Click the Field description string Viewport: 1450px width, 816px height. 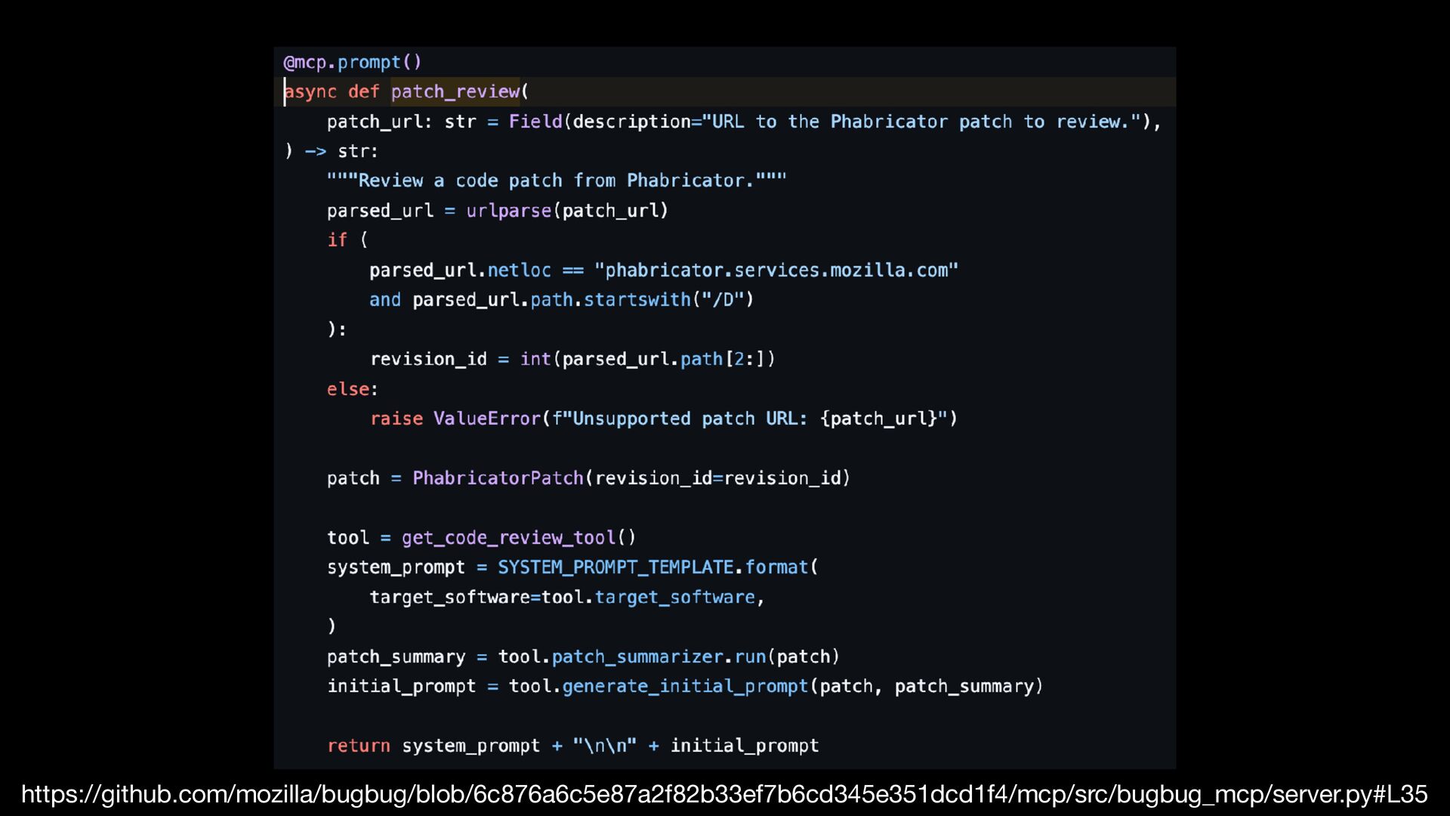coord(921,122)
